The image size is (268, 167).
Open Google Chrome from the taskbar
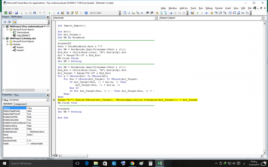132,164
